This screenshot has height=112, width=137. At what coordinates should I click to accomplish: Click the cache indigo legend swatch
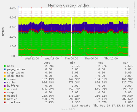(x=5, y=83)
